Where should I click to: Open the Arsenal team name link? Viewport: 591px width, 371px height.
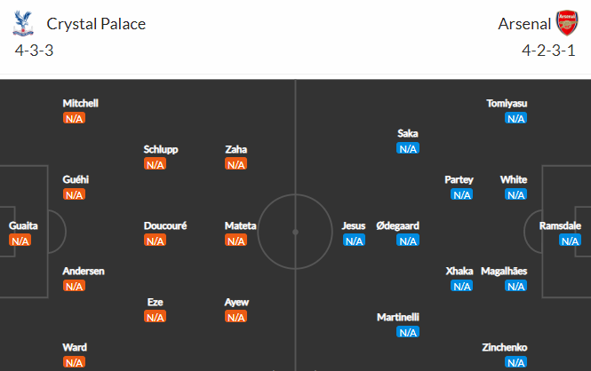click(524, 24)
